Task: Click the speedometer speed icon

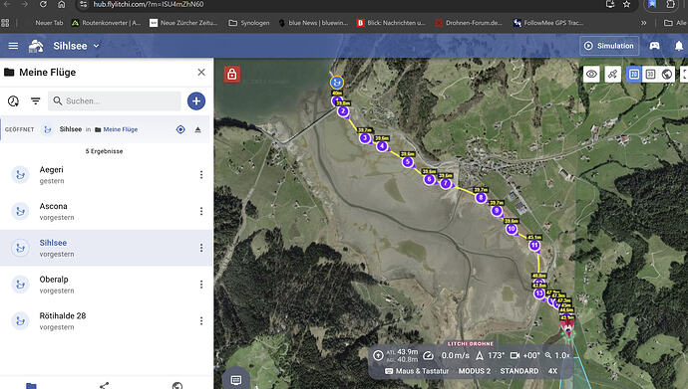Action: point(428,356)
